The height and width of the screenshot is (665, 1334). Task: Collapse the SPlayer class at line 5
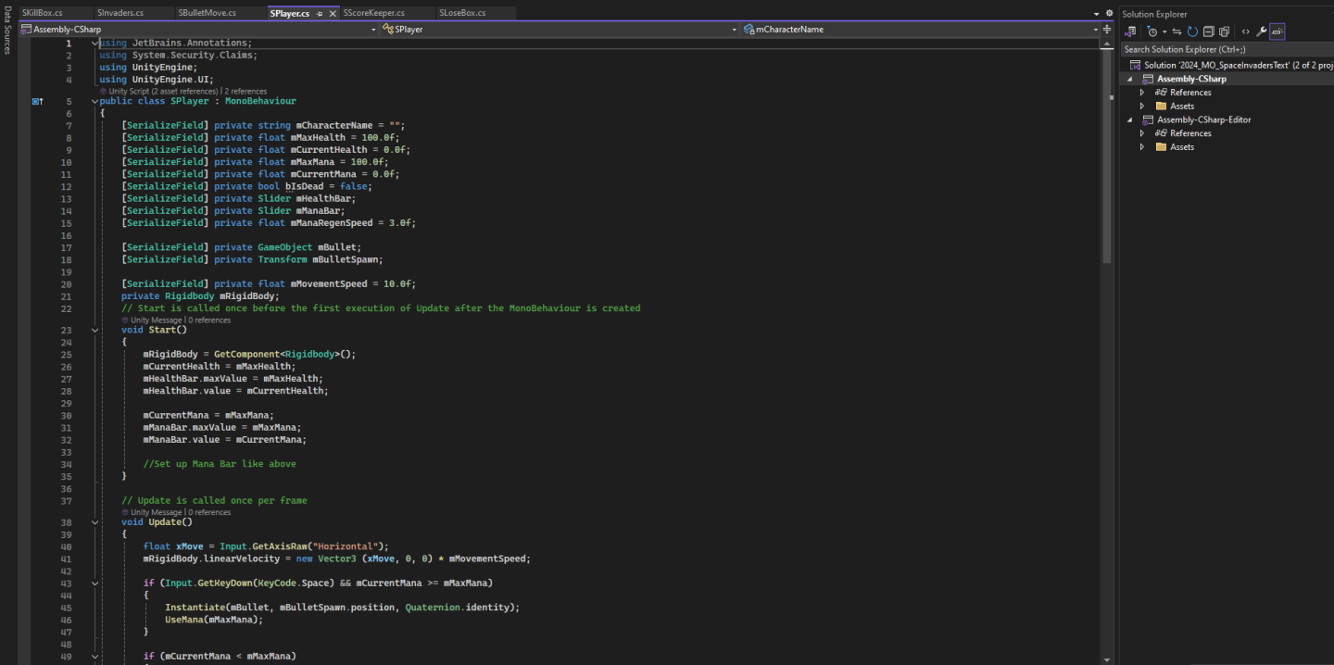pyautogui.click(x=95, y=101)
